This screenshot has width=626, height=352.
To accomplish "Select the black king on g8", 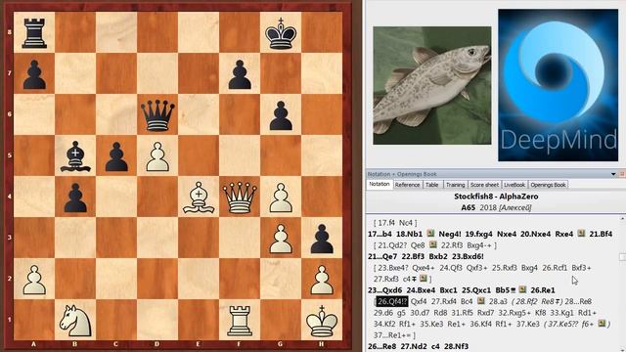I will click(281, 33).
